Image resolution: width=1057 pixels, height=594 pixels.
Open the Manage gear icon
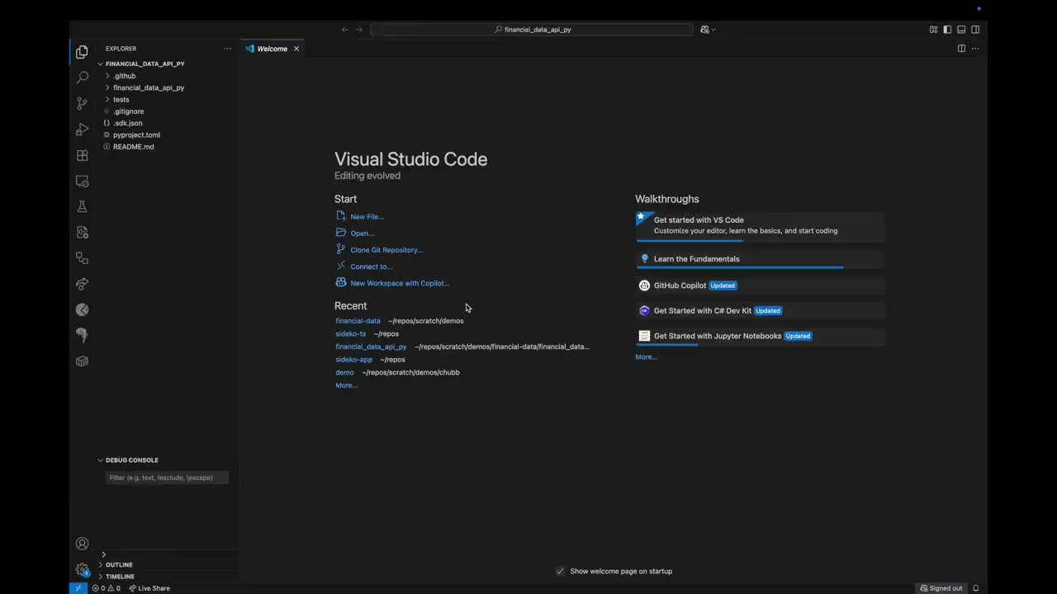[82, 569]
